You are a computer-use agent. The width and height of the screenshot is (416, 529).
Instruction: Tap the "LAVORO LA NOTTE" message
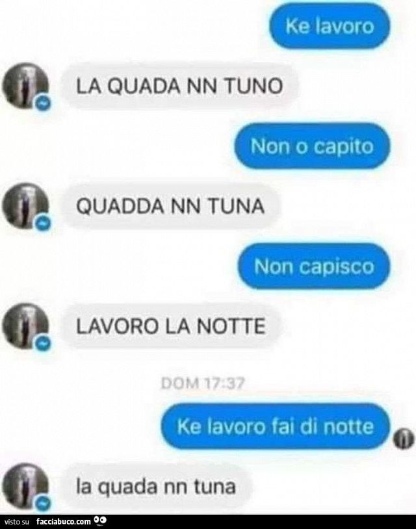coord(171,326)
